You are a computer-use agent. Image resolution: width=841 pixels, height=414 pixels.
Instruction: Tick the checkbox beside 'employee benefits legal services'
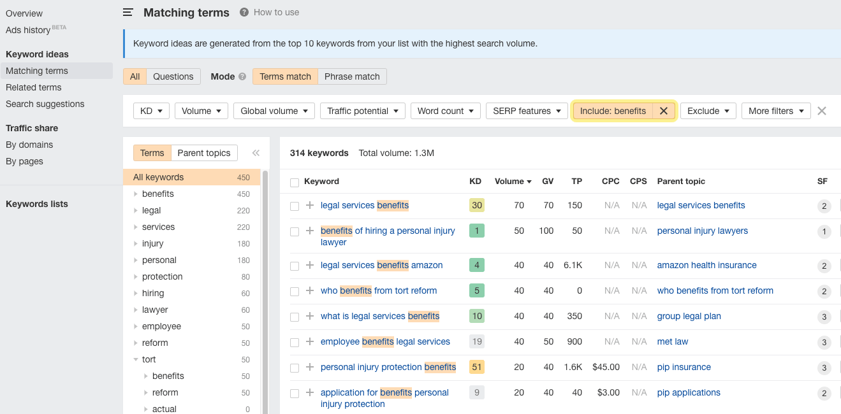(x=295, y=341)
